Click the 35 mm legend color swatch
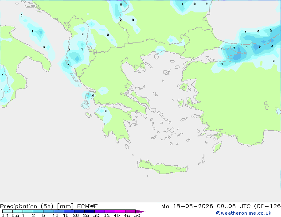 click(x=110, y=211)
